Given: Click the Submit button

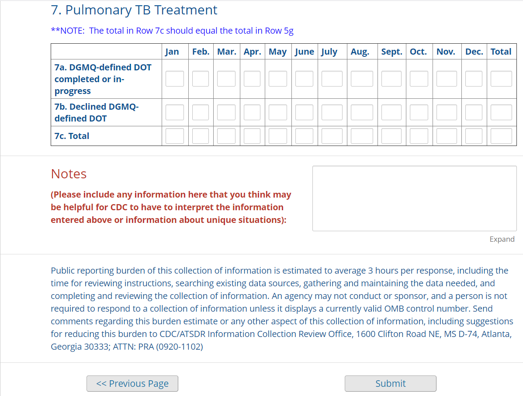Looking at the screenshot, I should click(390, 383).
